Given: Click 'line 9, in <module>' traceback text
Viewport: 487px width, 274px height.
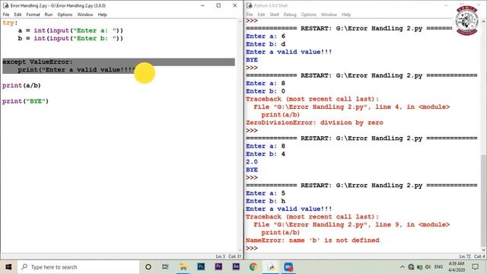Looking at the screenshot, I should [412, 225].
